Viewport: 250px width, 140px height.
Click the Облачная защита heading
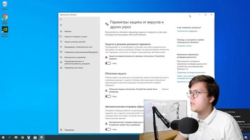coord(116,73)
